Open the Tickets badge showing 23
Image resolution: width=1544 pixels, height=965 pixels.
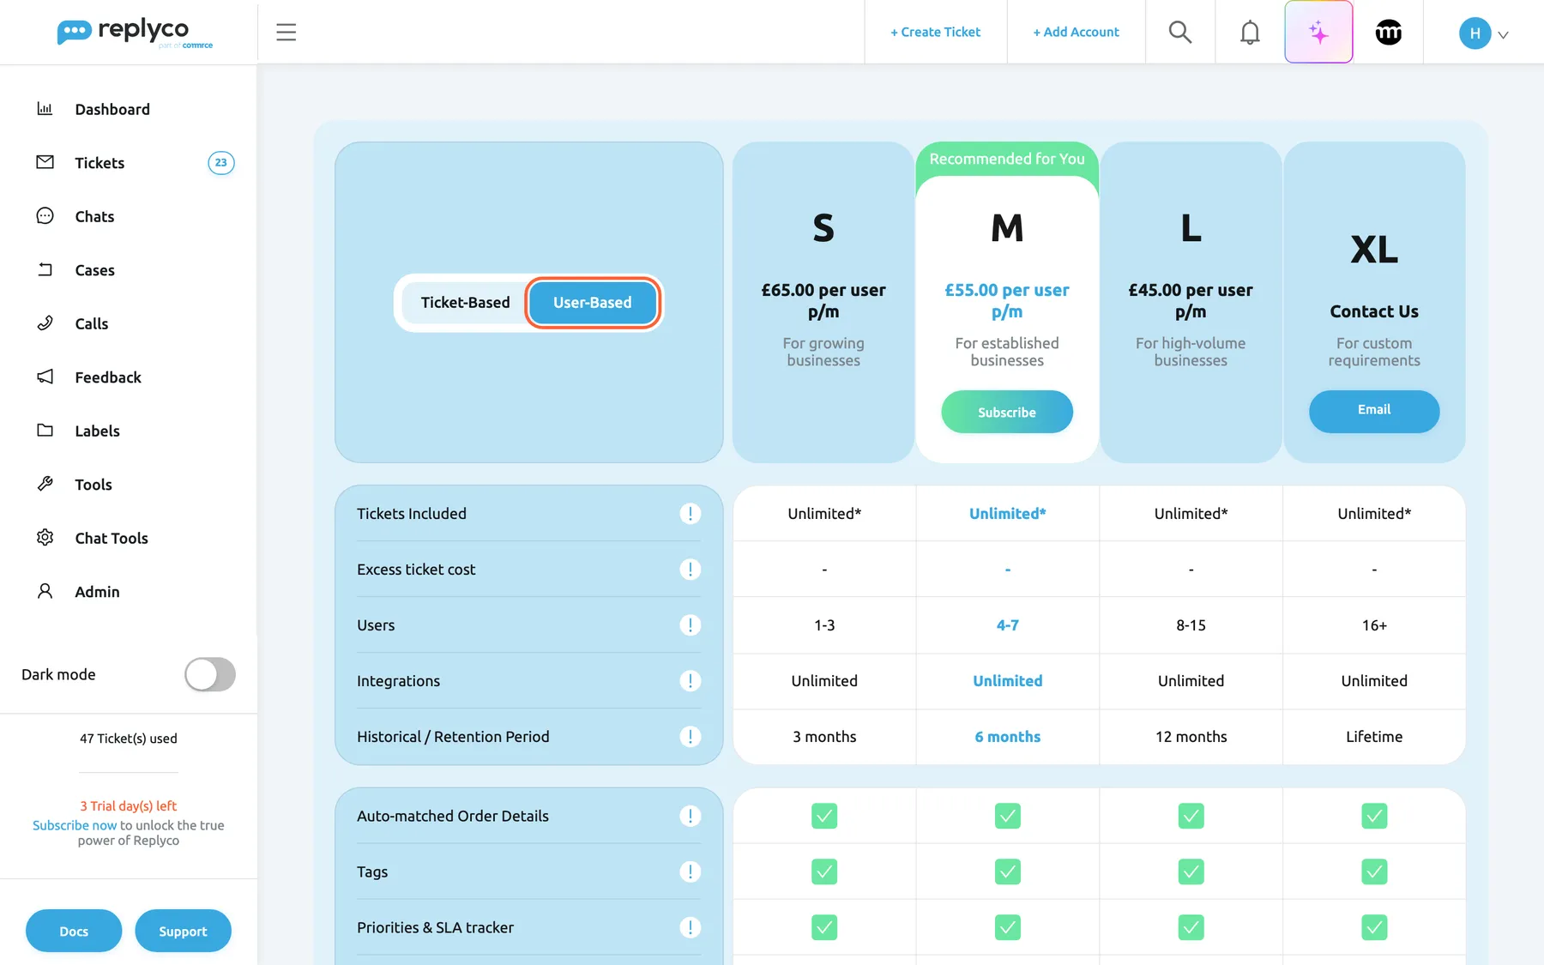(x=221, y=162)
